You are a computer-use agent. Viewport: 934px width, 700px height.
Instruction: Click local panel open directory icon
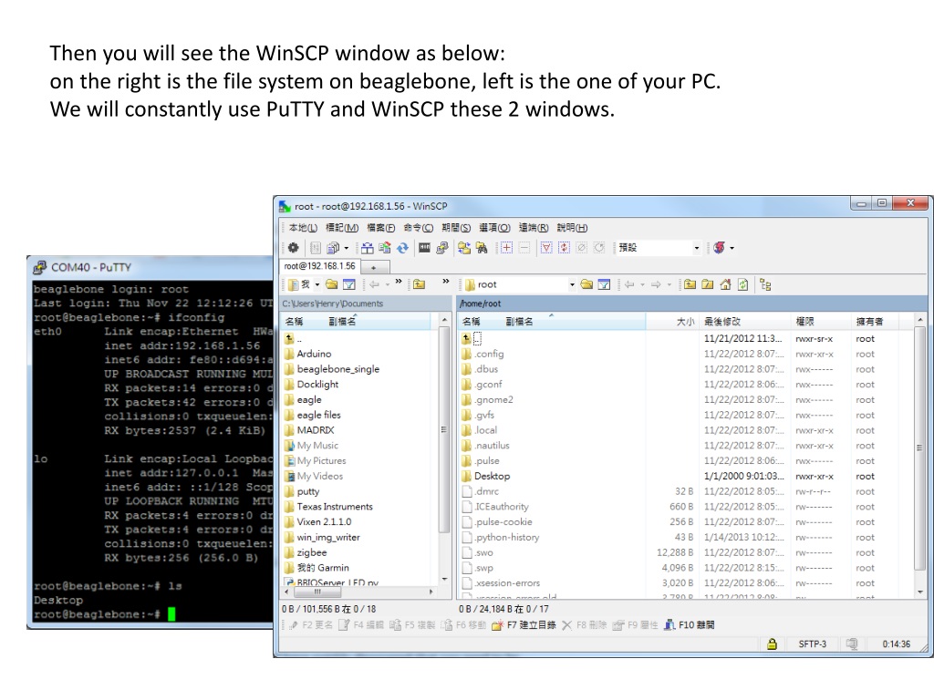(x=332, y=284)
